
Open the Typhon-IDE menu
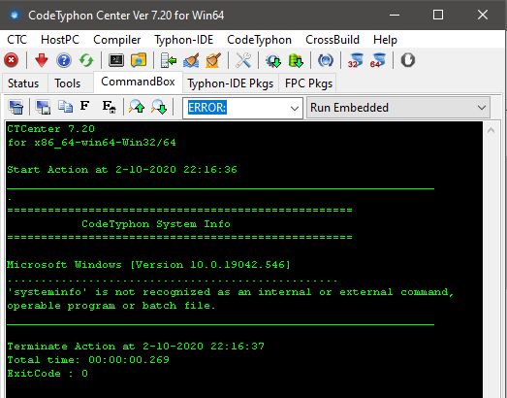point(183,40)
